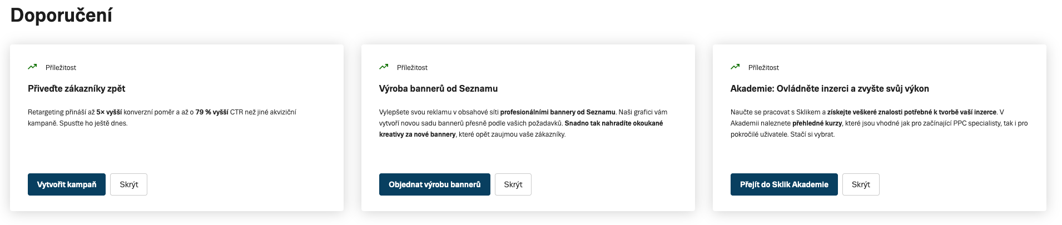Click the Doporučení page heading

(x=61, y=16)
